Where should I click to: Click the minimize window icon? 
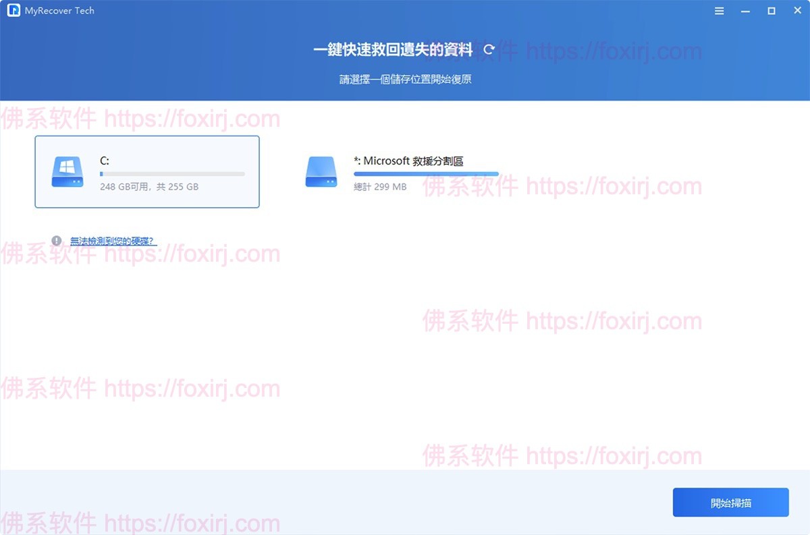(x=745, y=10)
